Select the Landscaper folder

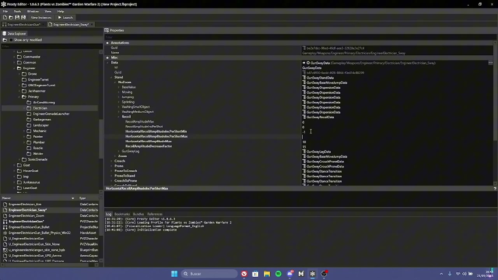pyautogui.click(x=41, y=125)
